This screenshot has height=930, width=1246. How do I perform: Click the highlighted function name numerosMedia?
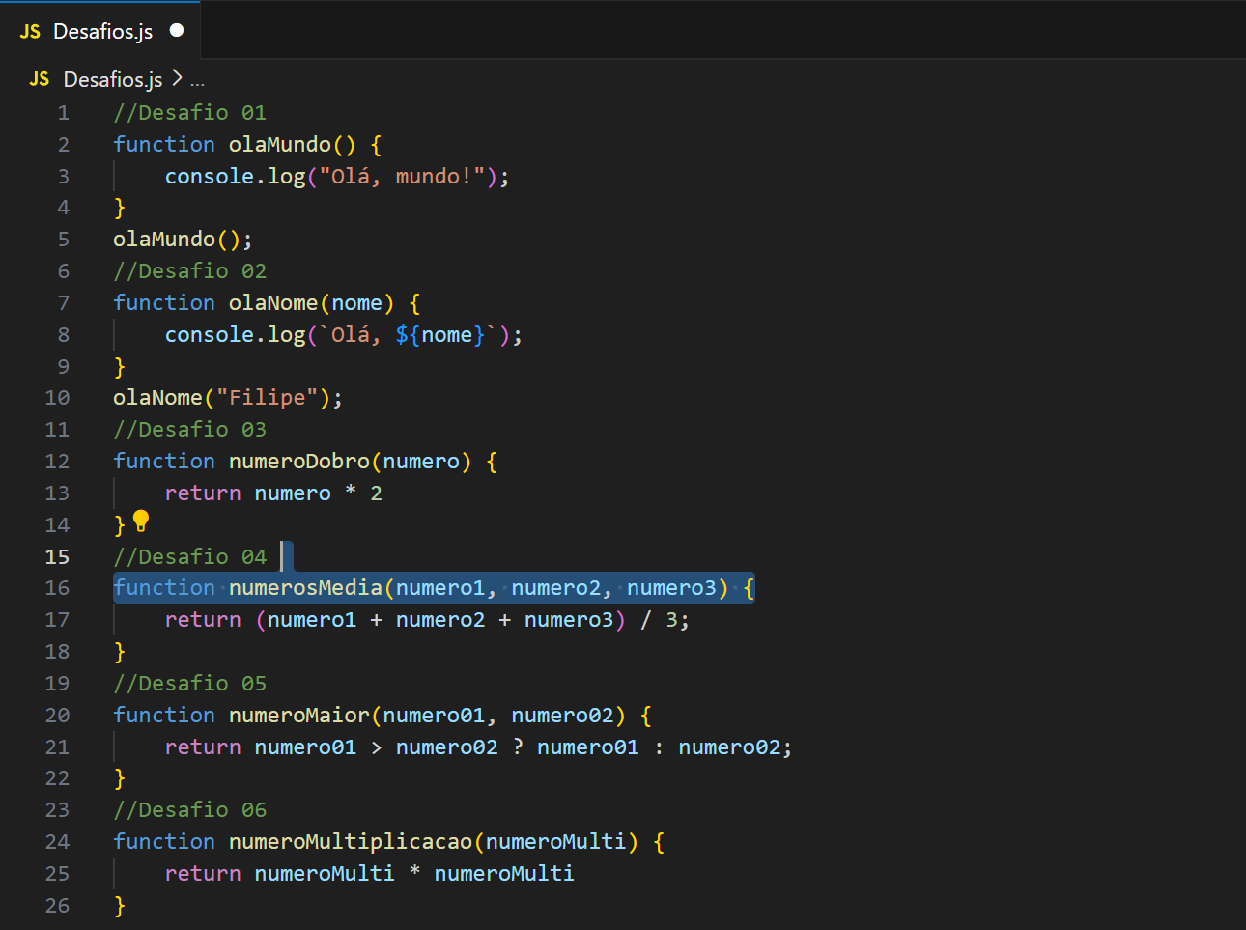[x=305, y=588]
